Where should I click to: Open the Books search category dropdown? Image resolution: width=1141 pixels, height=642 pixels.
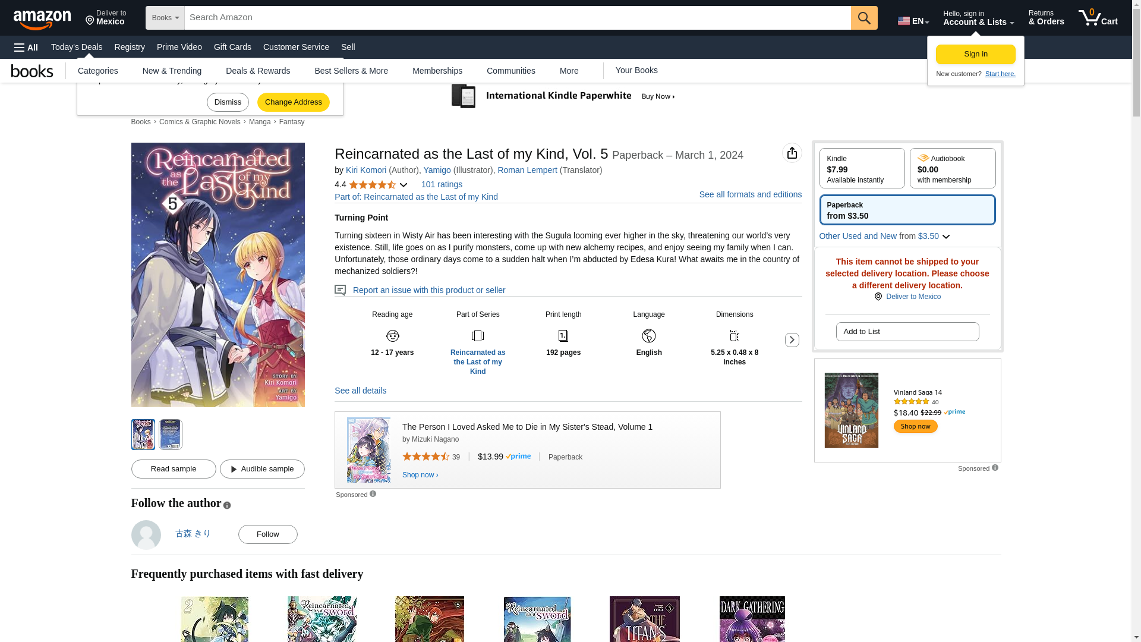[x=165, y=18]
